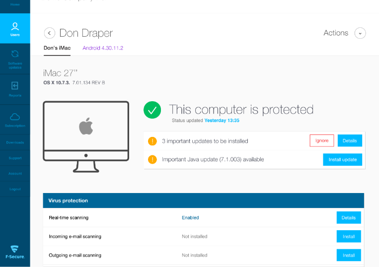This screenshot has height=267, width=379.
Task: Click the F-Secure logo
Action: [15, 252]
